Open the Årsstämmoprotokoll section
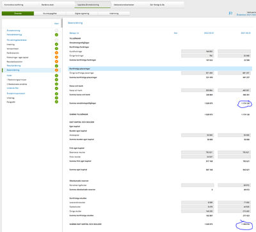 click(x=16, y=93)
